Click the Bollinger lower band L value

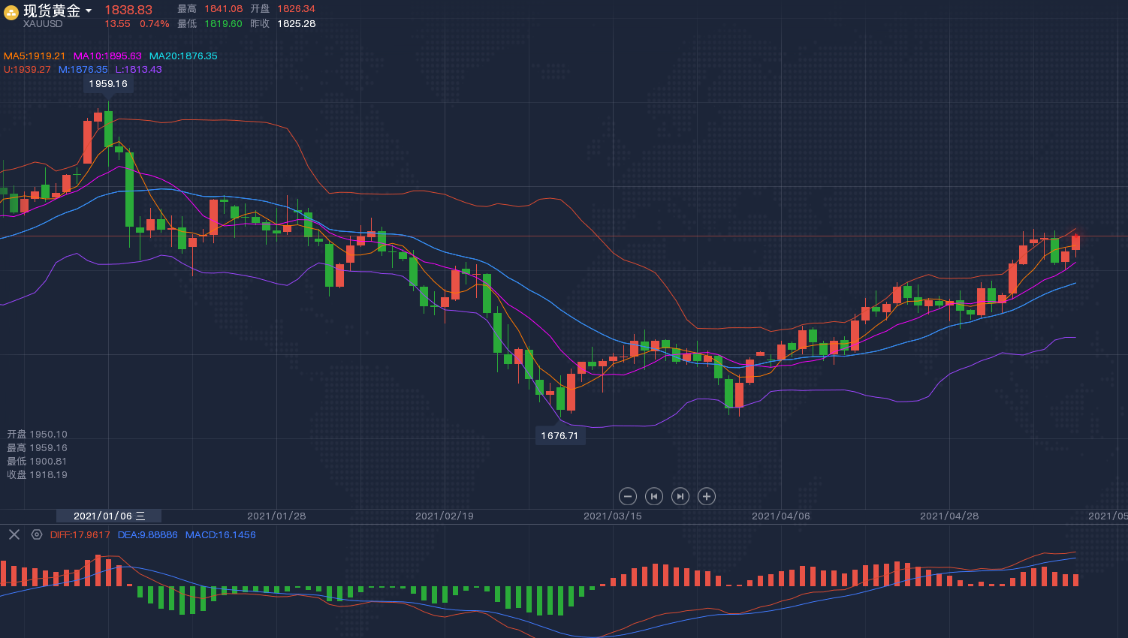138,70
